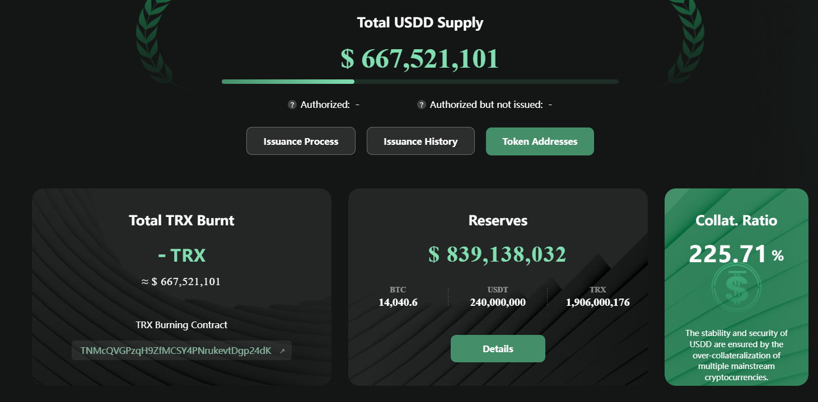
Task: Select the '- TRX' burnt amount
Action: tap(181, 256)
